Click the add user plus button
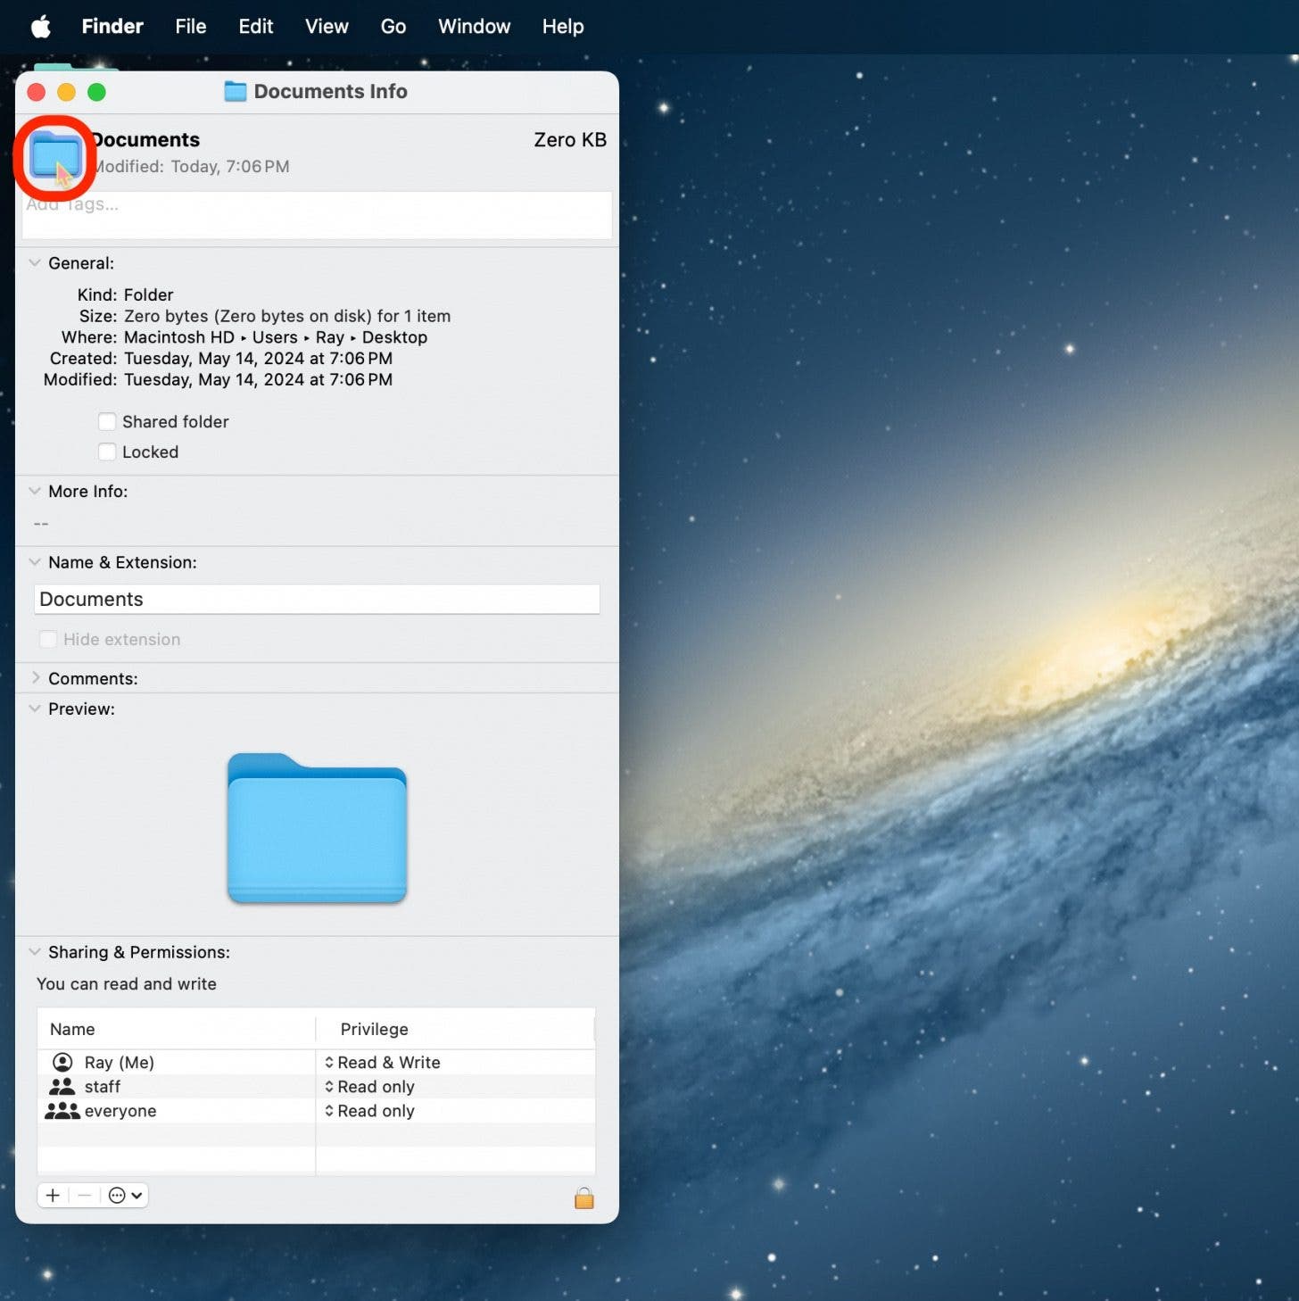This screenshot has width=1299, height=1301. click(53, 1195)
